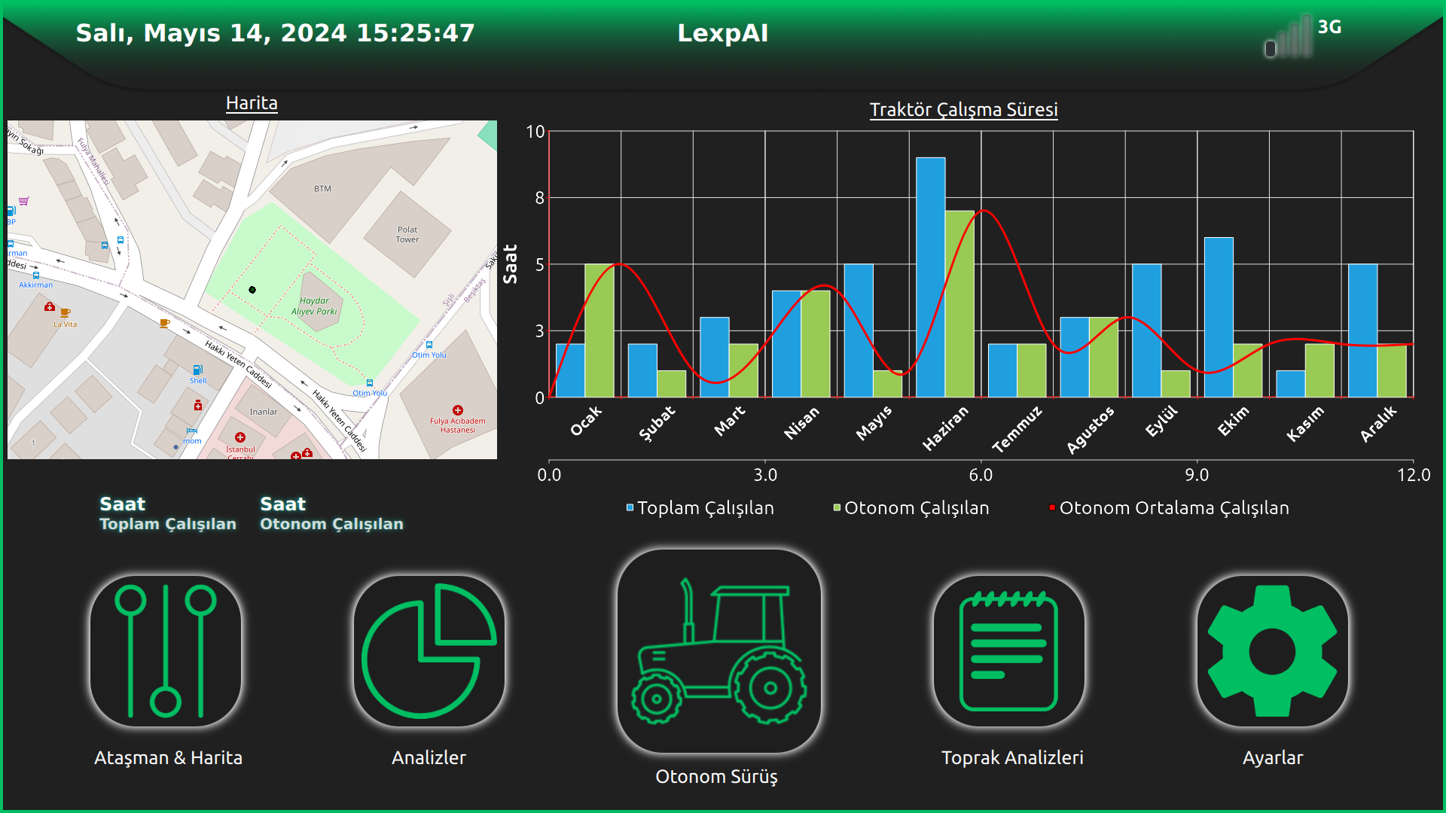Click the Traktör Çalışma Süresi heading
The height and width of the screenshot is (813, 1446).
coord(963,110)
